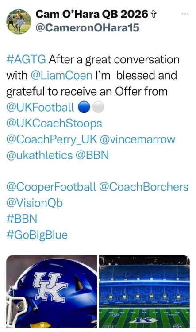The height and width of the screenshot is (332, 196).
Task: Open the @CameronOHara15 handle
Action: 88,27
